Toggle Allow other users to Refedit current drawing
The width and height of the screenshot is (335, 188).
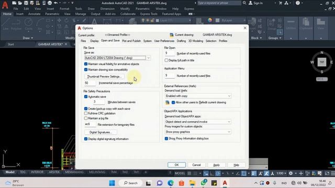point(173,102)
